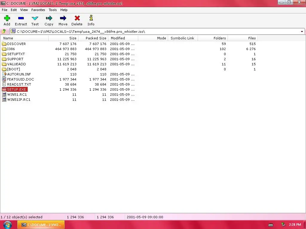306x229 pixels.
Task: Click the 2:28 PM taskbar clock
Action: click(x=295, y=225)
